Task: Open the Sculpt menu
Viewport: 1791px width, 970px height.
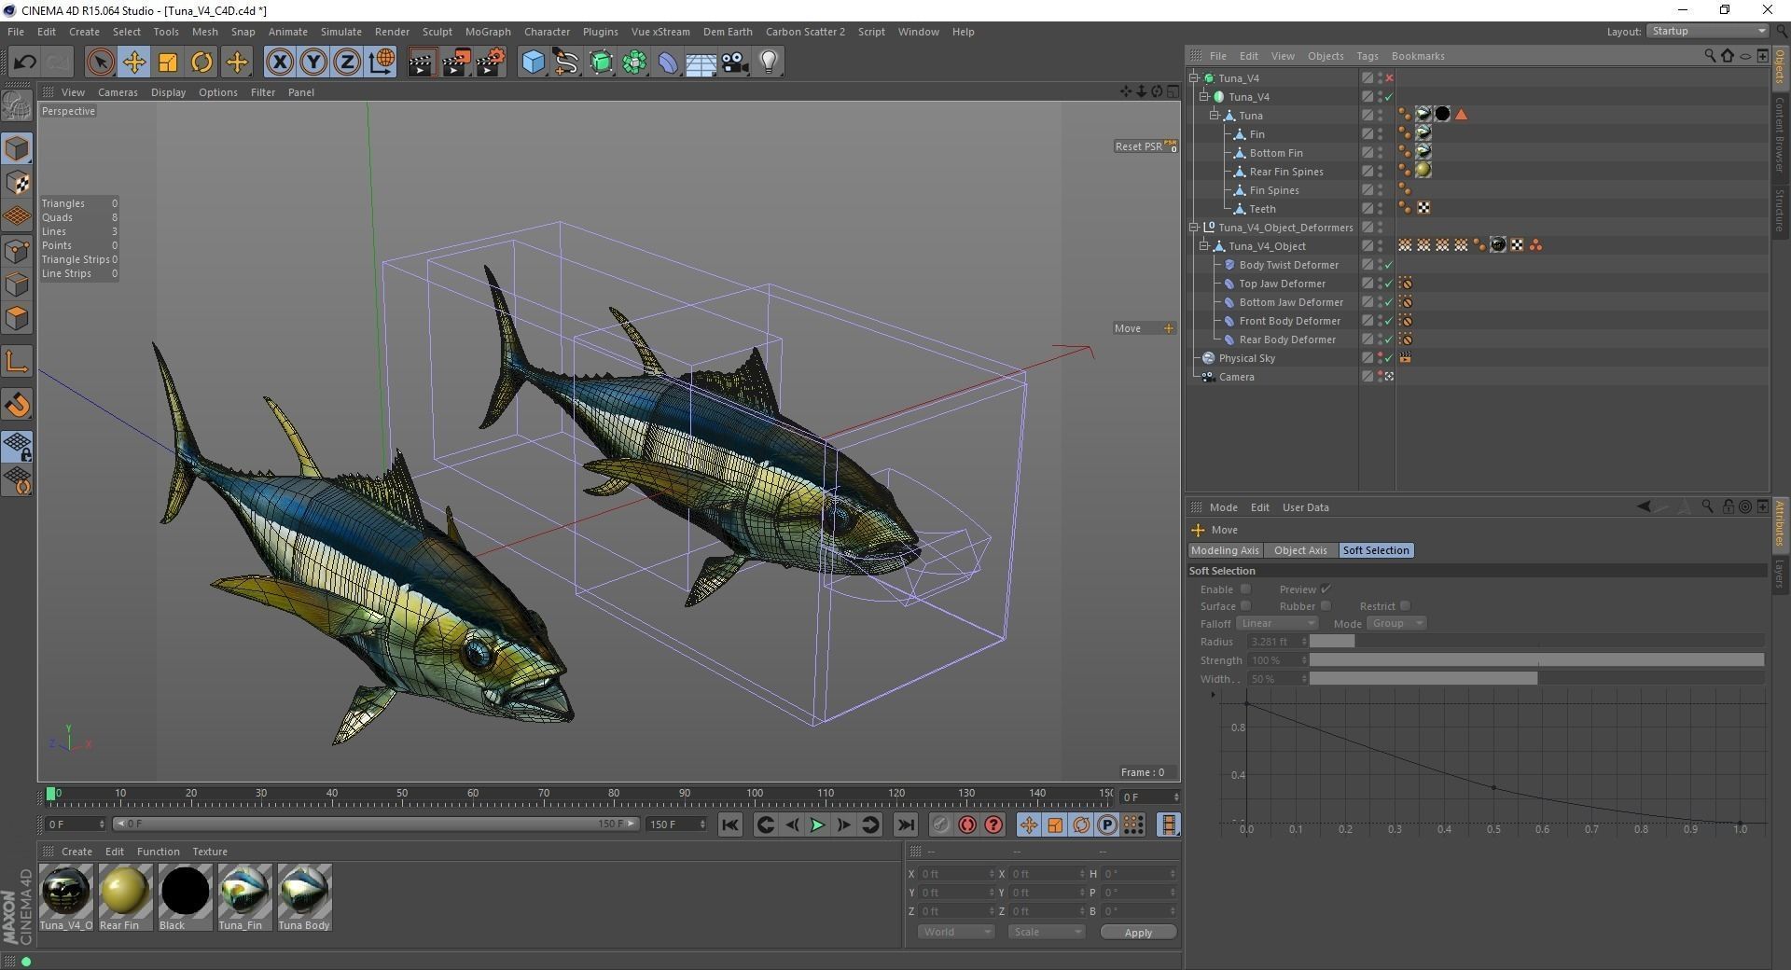Action: 437,32
